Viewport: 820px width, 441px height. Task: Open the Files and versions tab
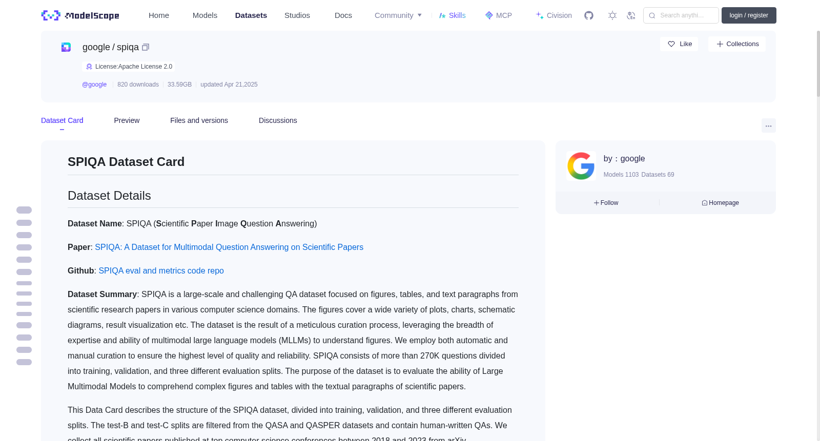pyautogui.click(x=199, y=120)
